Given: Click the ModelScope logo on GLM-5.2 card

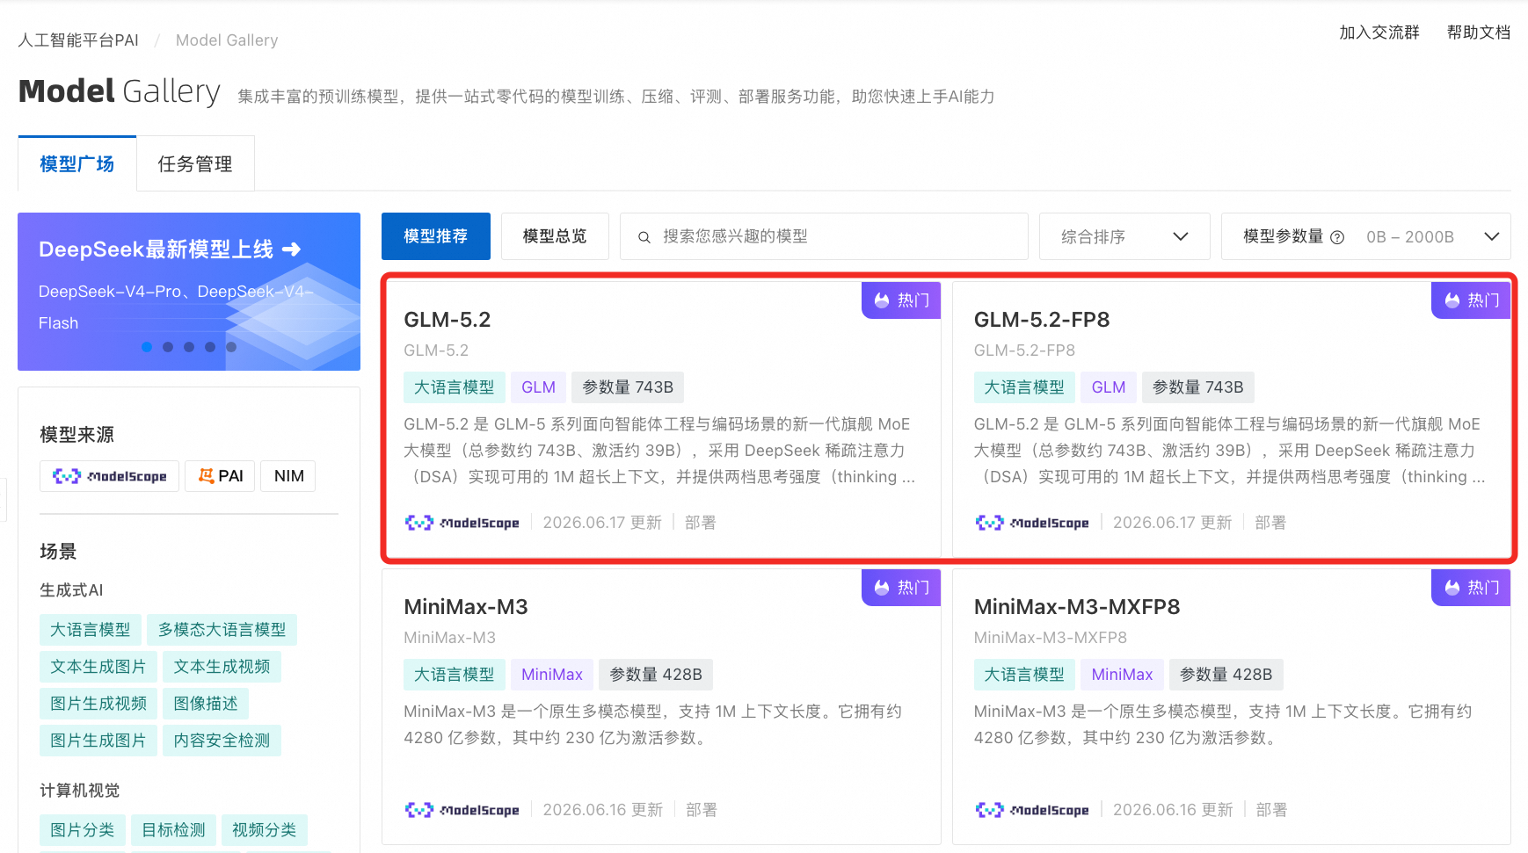Looking at the screenshot, I should (x=462, y=523).
